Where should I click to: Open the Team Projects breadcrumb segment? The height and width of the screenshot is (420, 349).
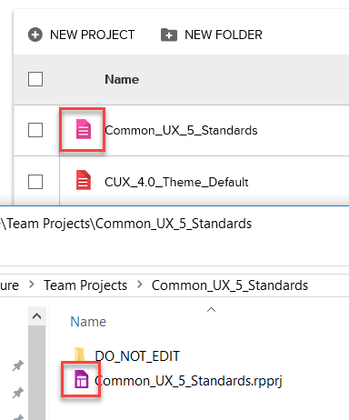pyautogui.click(x=85, y=285)
